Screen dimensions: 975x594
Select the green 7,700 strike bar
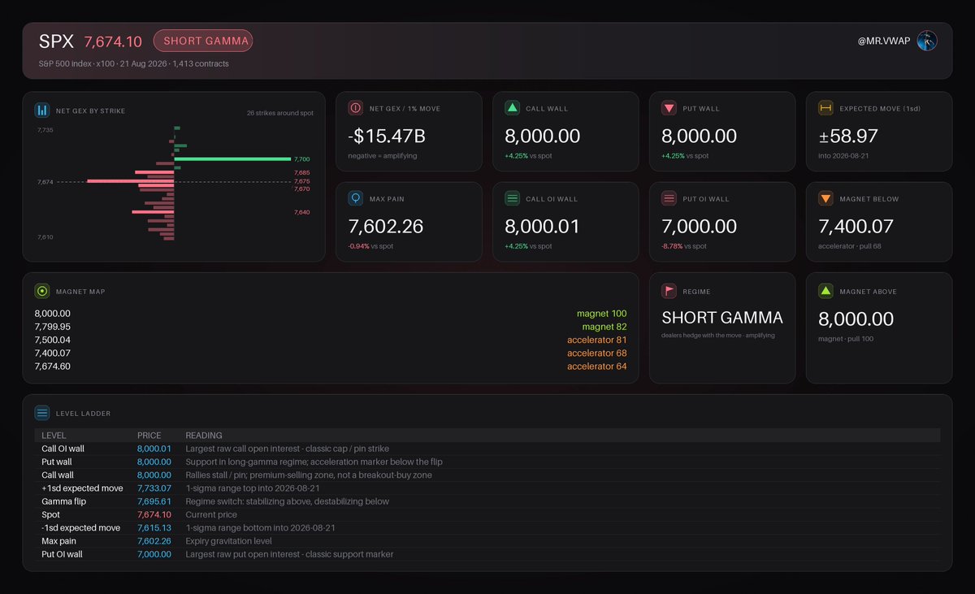[232, 159]
